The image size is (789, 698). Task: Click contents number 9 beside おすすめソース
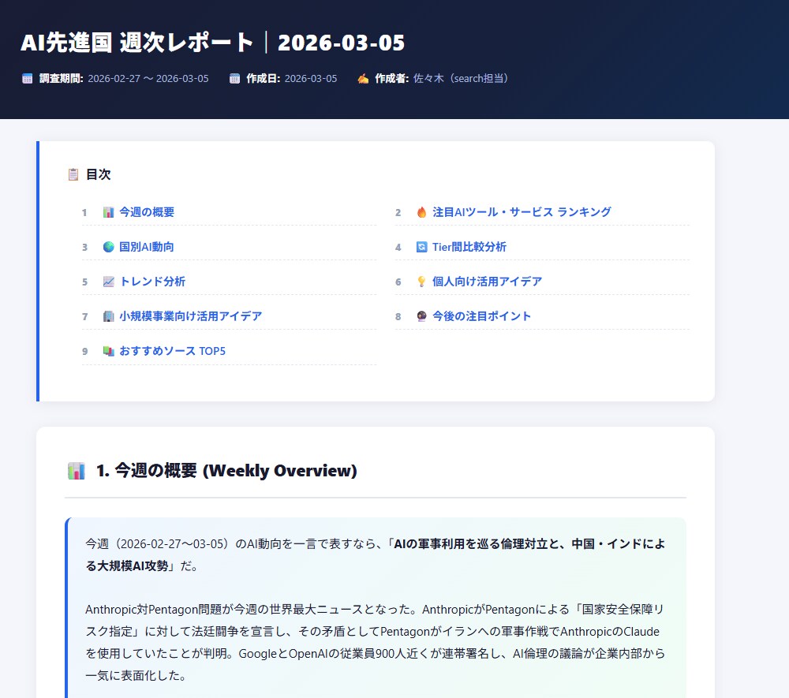(84, 352)
